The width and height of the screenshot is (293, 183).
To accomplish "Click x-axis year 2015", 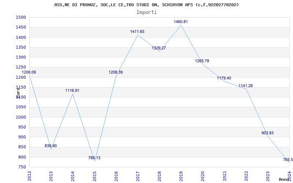I will [94, 176].
